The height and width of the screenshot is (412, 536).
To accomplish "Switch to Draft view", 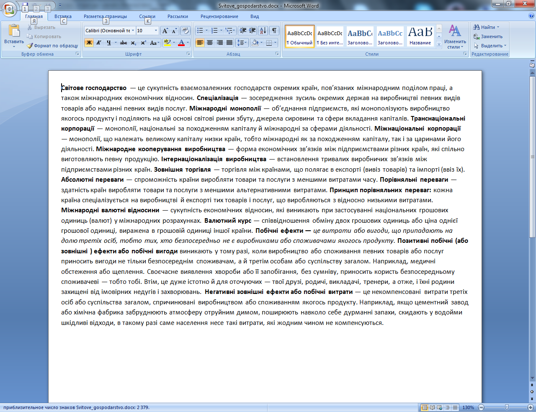I will point(455,407).
